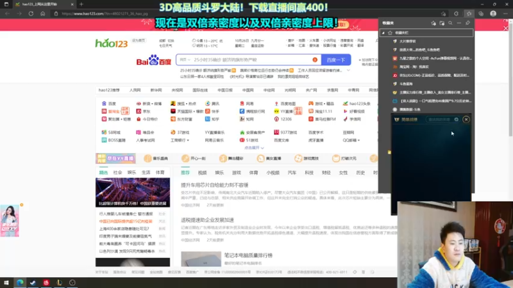Click the Edge icon in taskbar

pyautogui.click(x=20, y=282)
